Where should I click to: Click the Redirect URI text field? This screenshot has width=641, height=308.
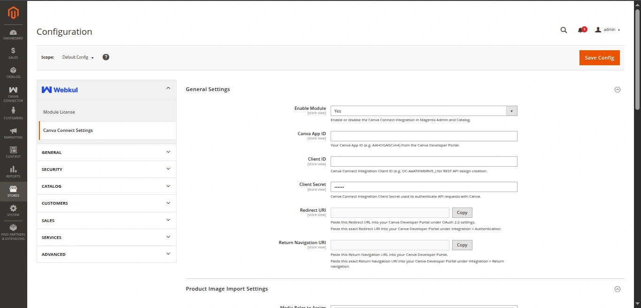[390, 213]
